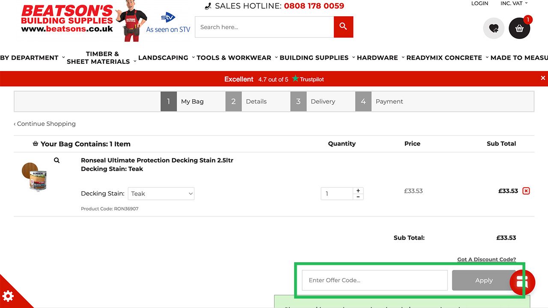Select the Payment checkout step
This screenshot has height=308, width=548.
380,101
